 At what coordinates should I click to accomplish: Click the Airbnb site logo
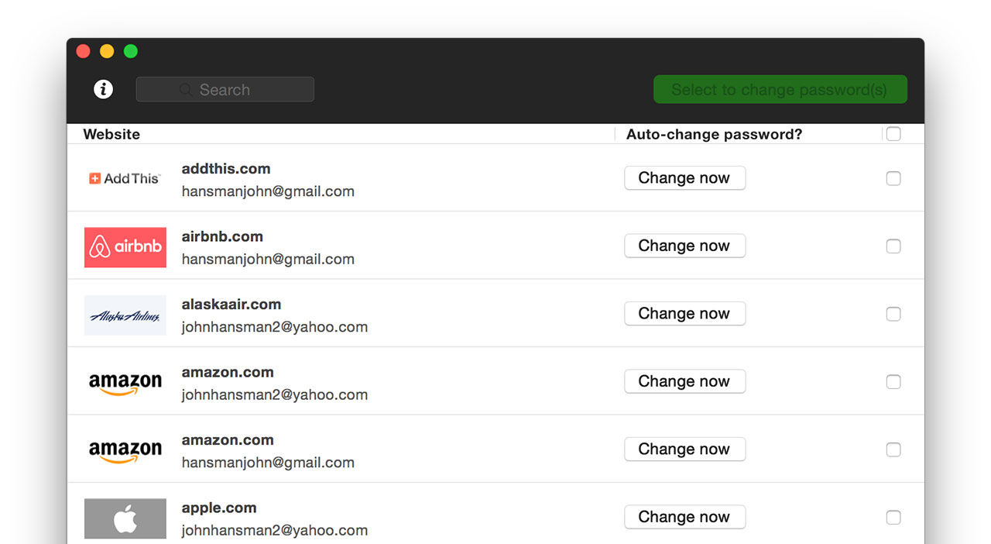point(125,246)
